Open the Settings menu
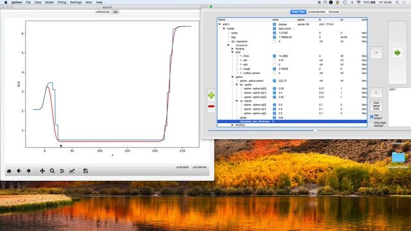 tap(76, 3)
